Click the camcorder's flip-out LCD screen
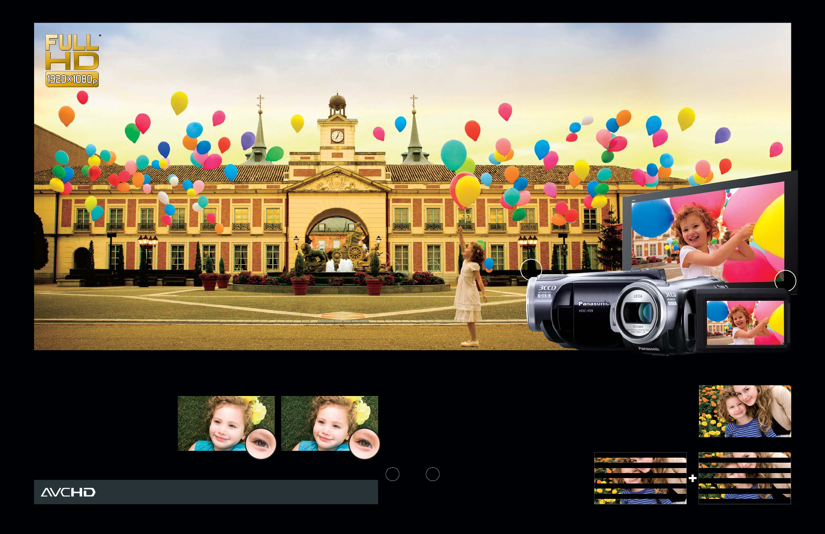 click(x=745, y=323)
